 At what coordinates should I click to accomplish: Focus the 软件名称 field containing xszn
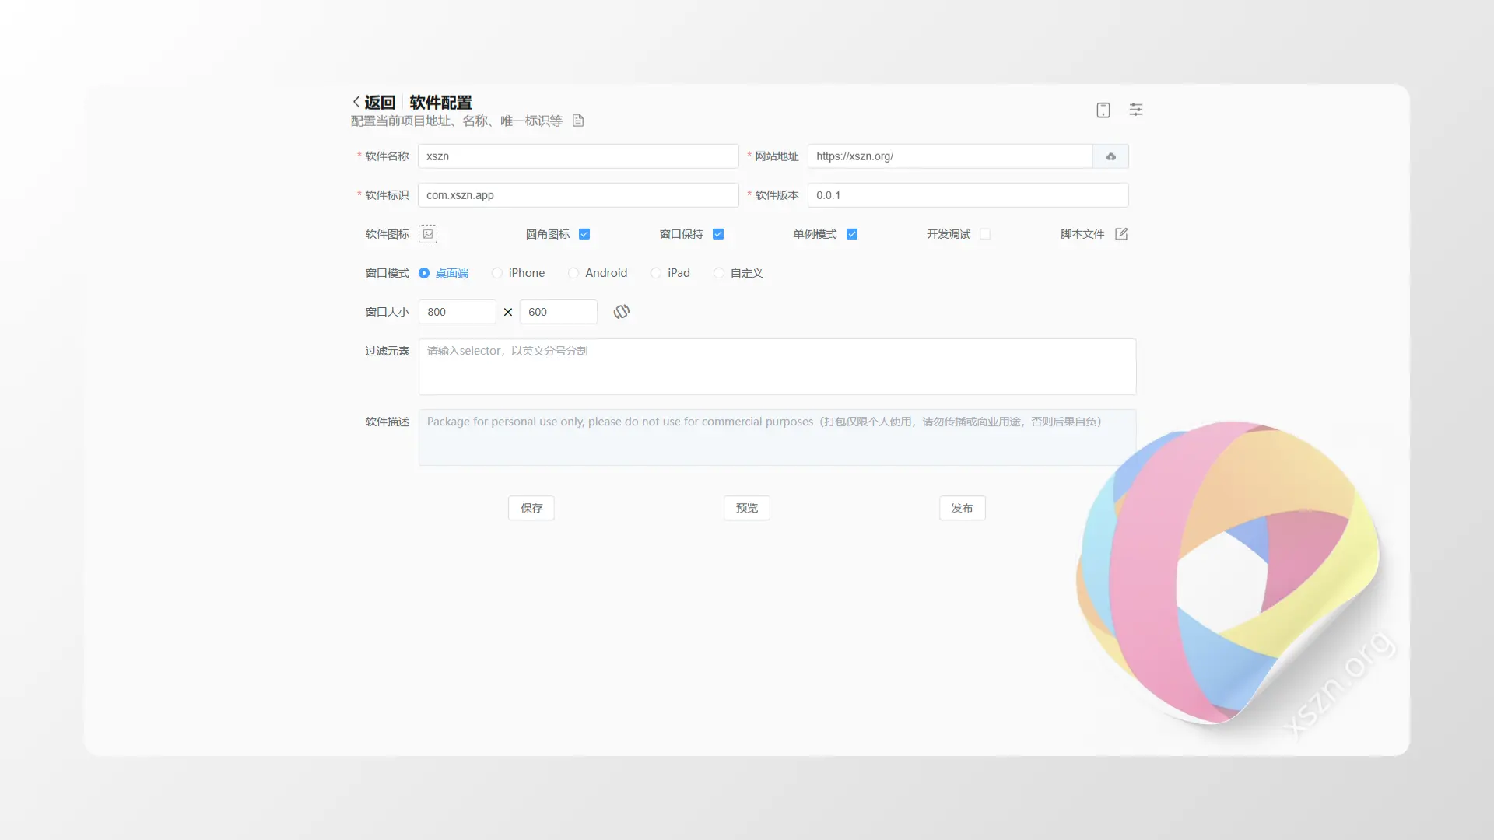(x=578, y=156)
